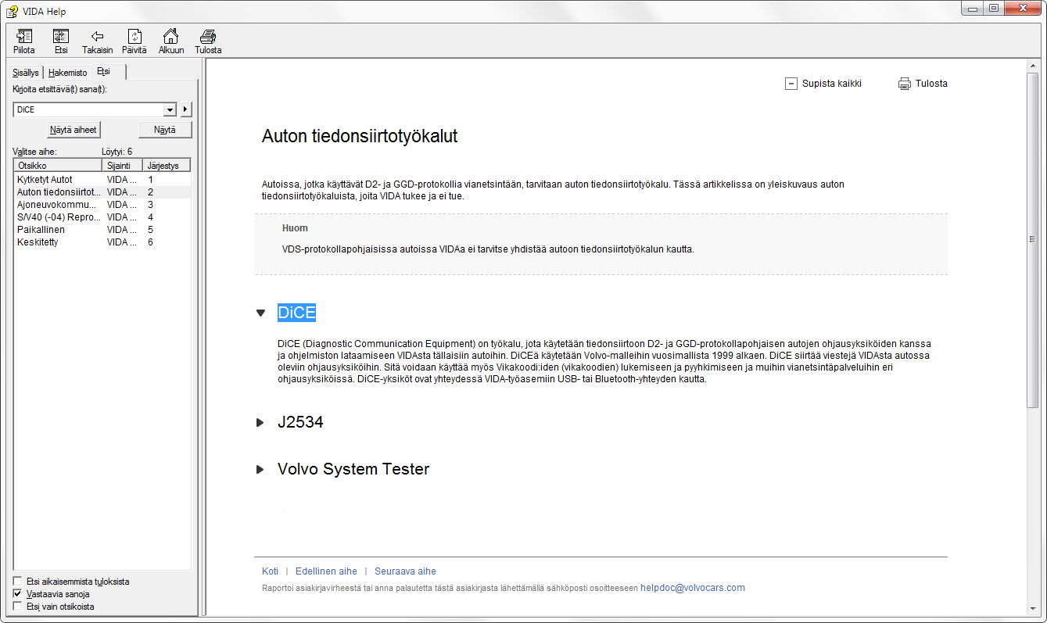Uncheck Vastaavia sanoja checkbox
The image size is (1047, 623).
click(18, 594)
